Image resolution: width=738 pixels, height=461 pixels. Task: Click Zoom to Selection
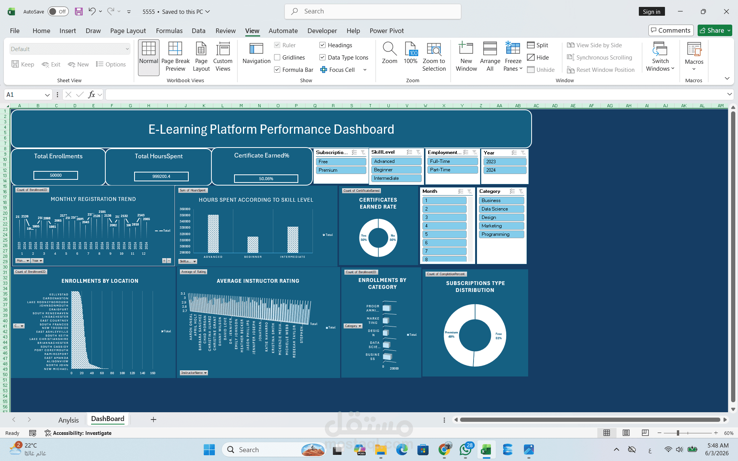[434, 57]
